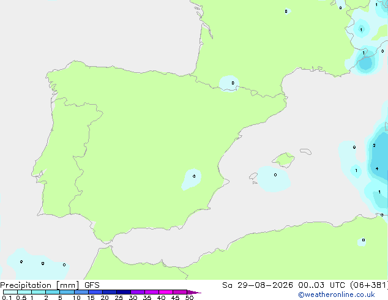
Task: Click the '00..03 UTC' time text
Action: point(321,285)
